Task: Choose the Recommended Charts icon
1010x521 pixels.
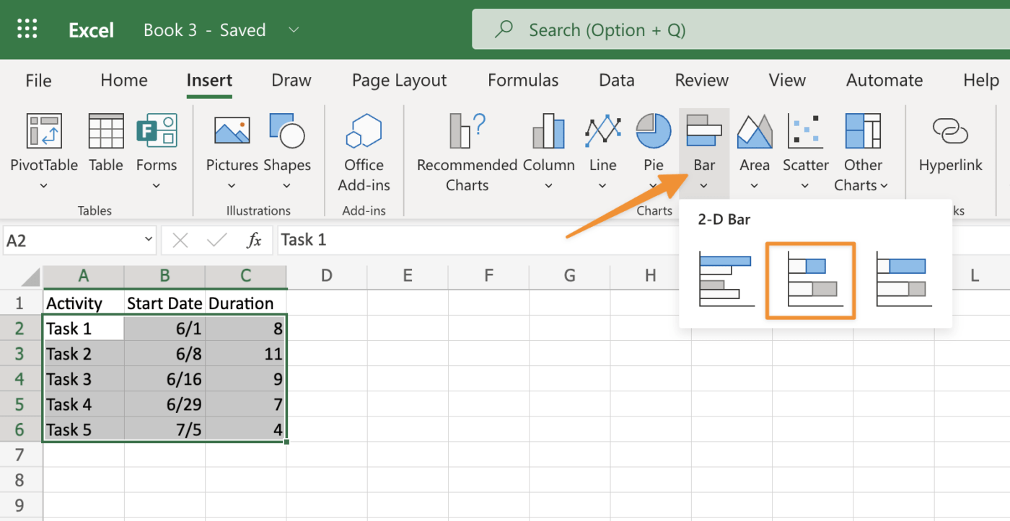Action: click(467, 132)
